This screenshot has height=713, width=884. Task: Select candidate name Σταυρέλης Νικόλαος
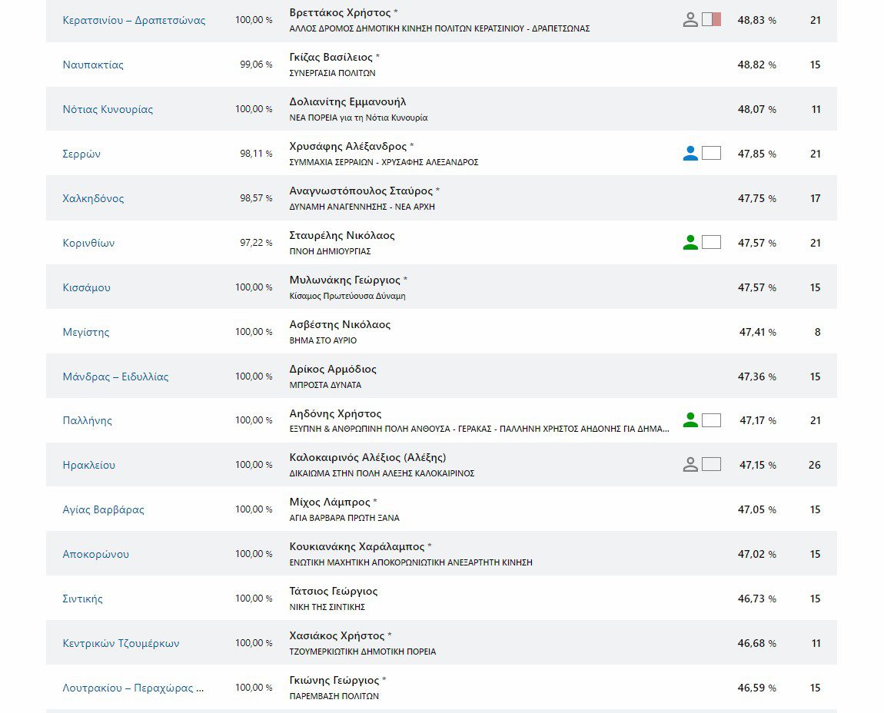click(x=342, y=235)
